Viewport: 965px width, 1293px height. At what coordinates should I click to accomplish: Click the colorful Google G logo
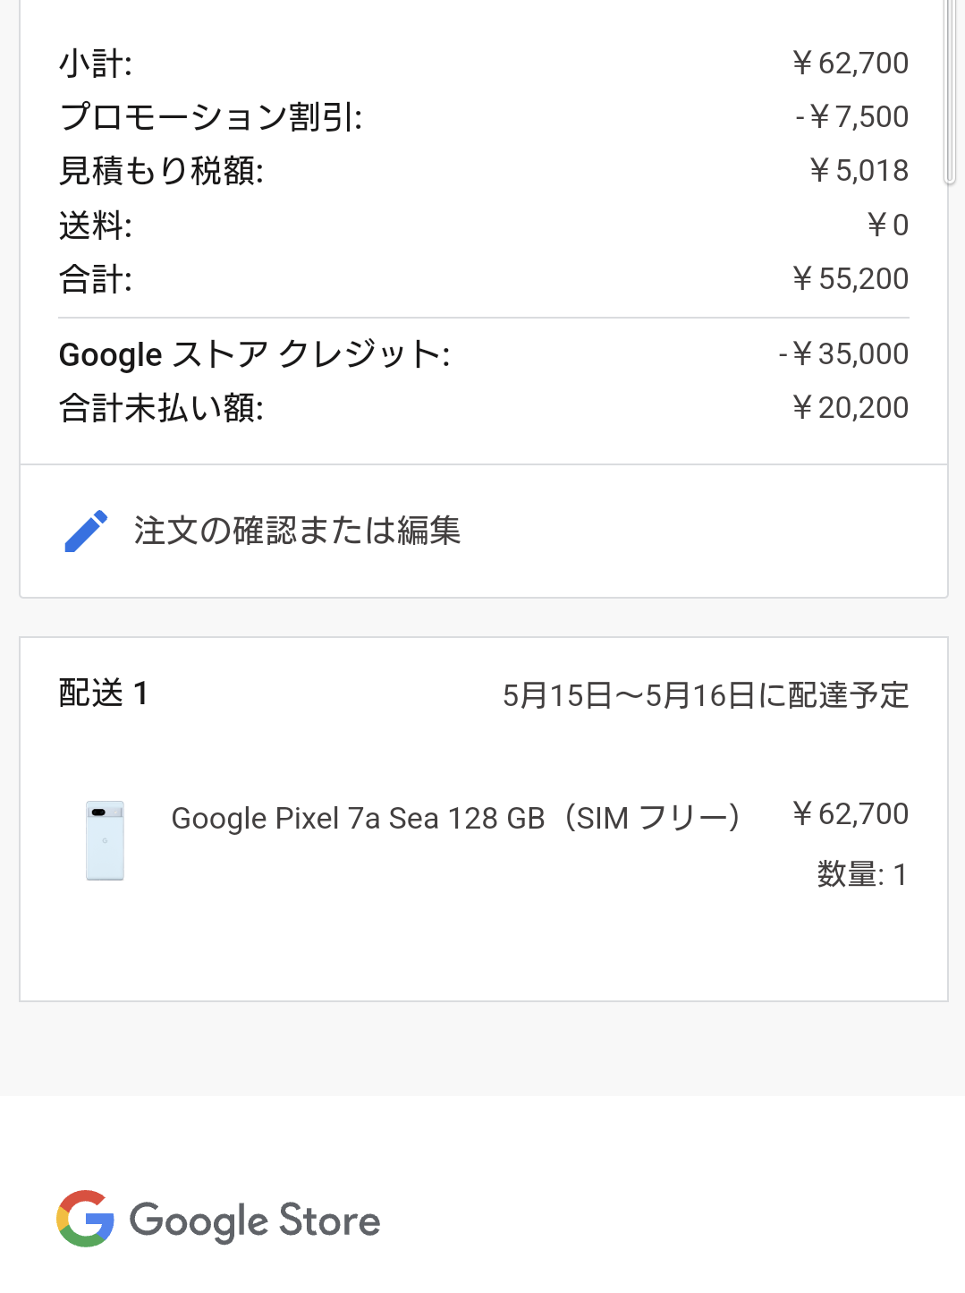coord(85,1219)
